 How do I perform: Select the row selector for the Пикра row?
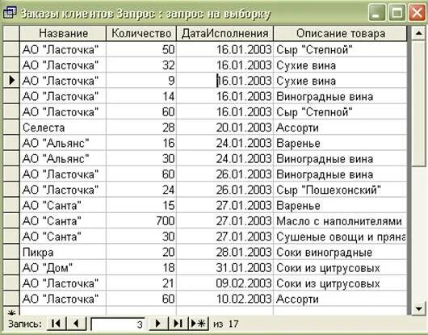pyautogui.click(x=11, y=252)
